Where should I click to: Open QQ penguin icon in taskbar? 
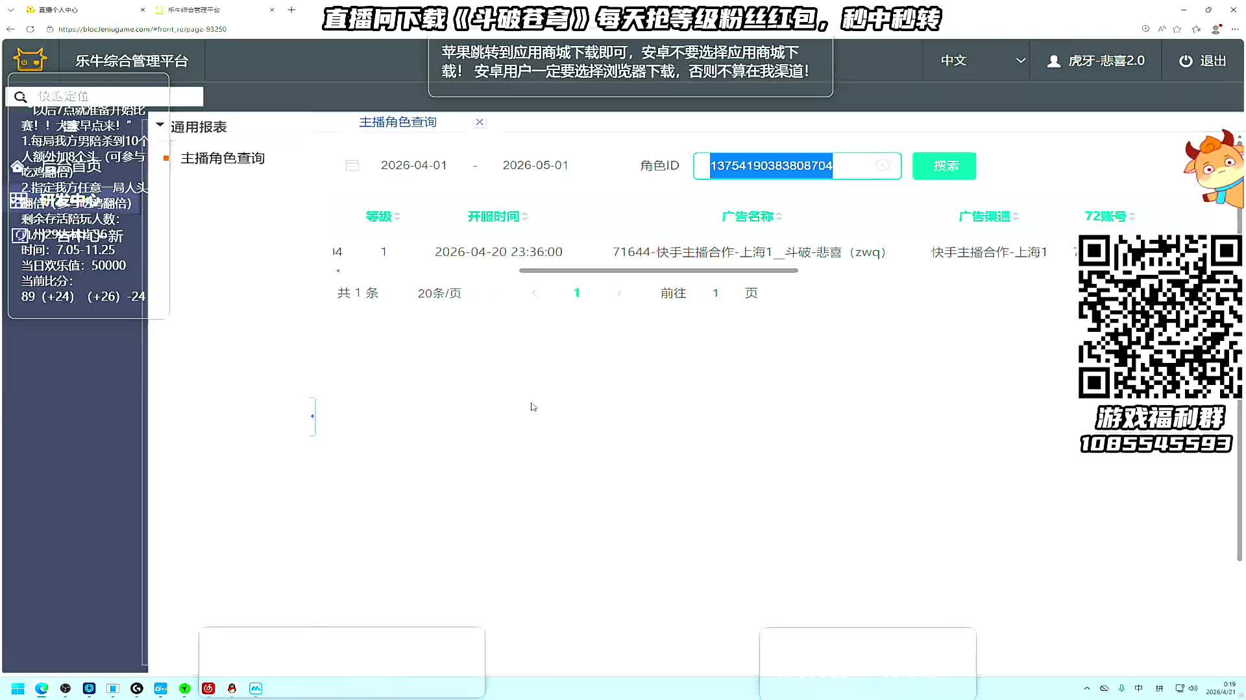point(232,688)
